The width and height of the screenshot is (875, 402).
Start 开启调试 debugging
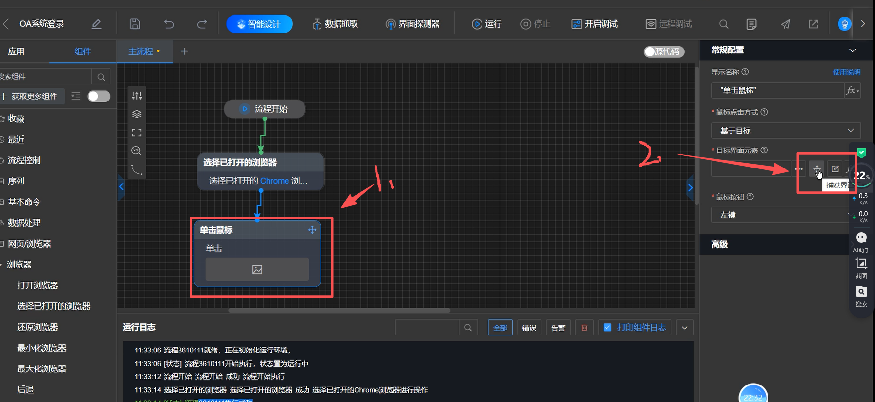tap(594, 24)
